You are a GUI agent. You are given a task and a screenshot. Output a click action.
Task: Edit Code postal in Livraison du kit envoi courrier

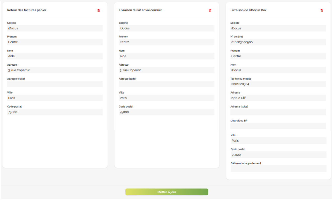tap(167, 112)
